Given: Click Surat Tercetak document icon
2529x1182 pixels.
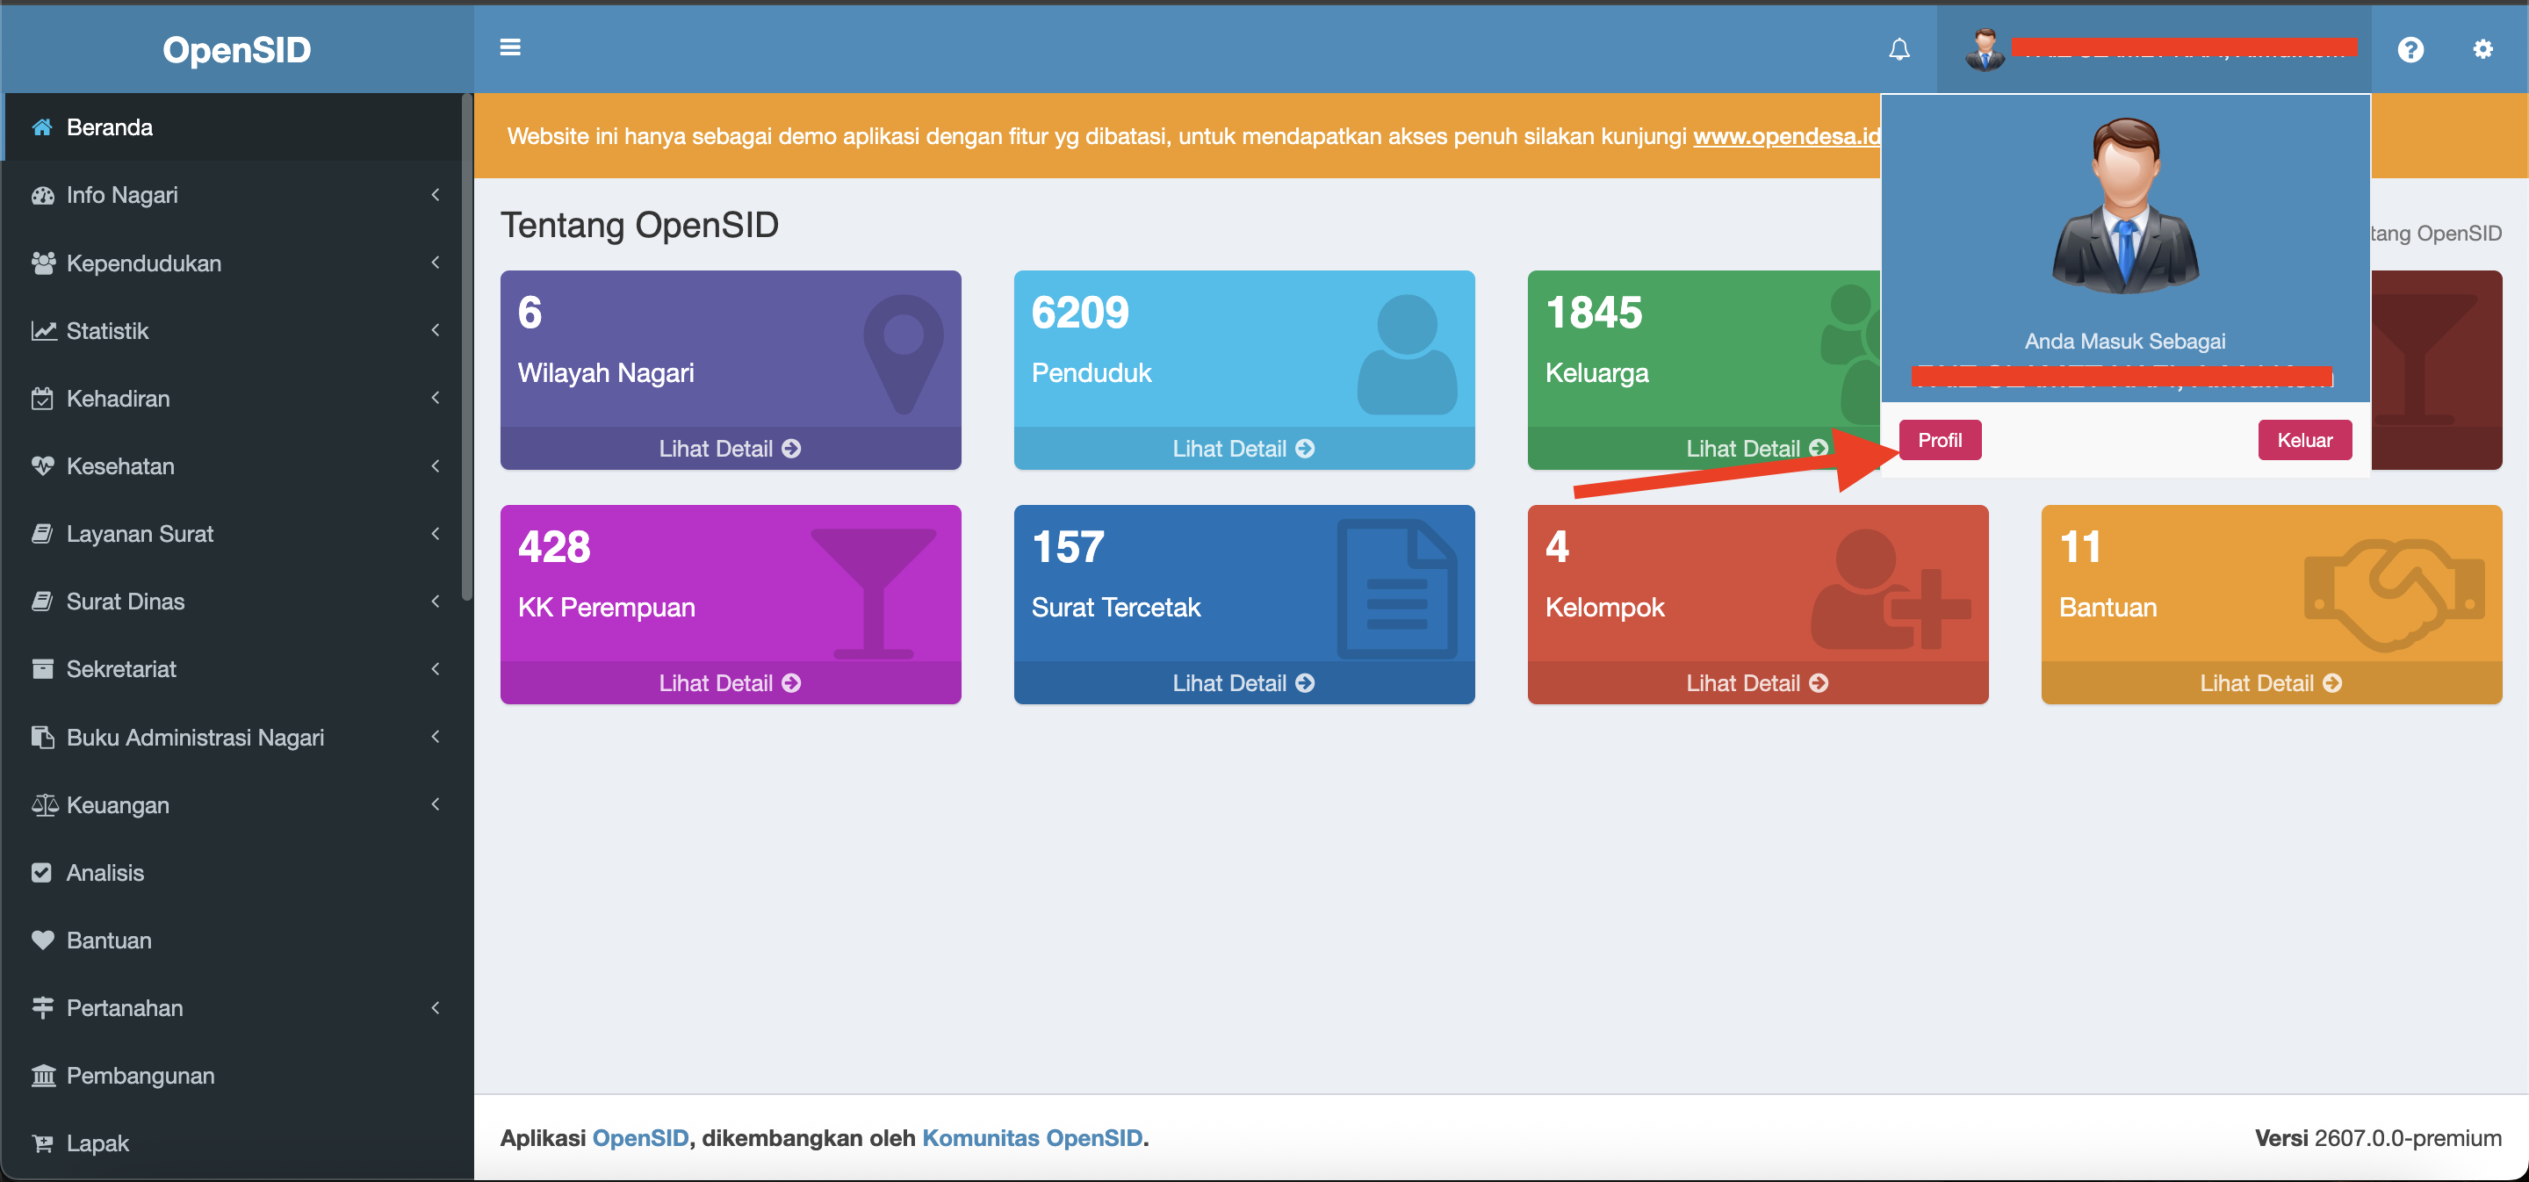Looking at the screenshot, I should tap(1397, 589).
